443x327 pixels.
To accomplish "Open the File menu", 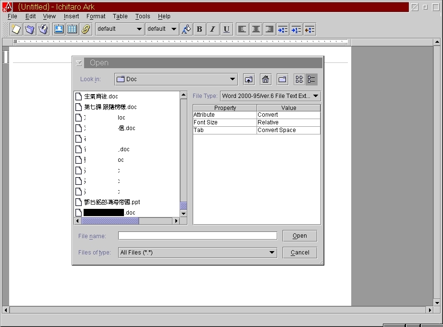I will click(x=12, y=16).
